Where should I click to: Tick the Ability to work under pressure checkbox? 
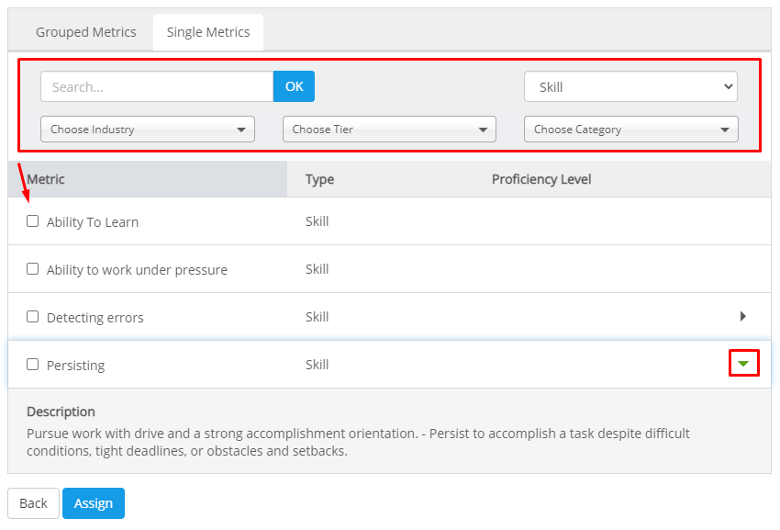(x=33, y=269)
